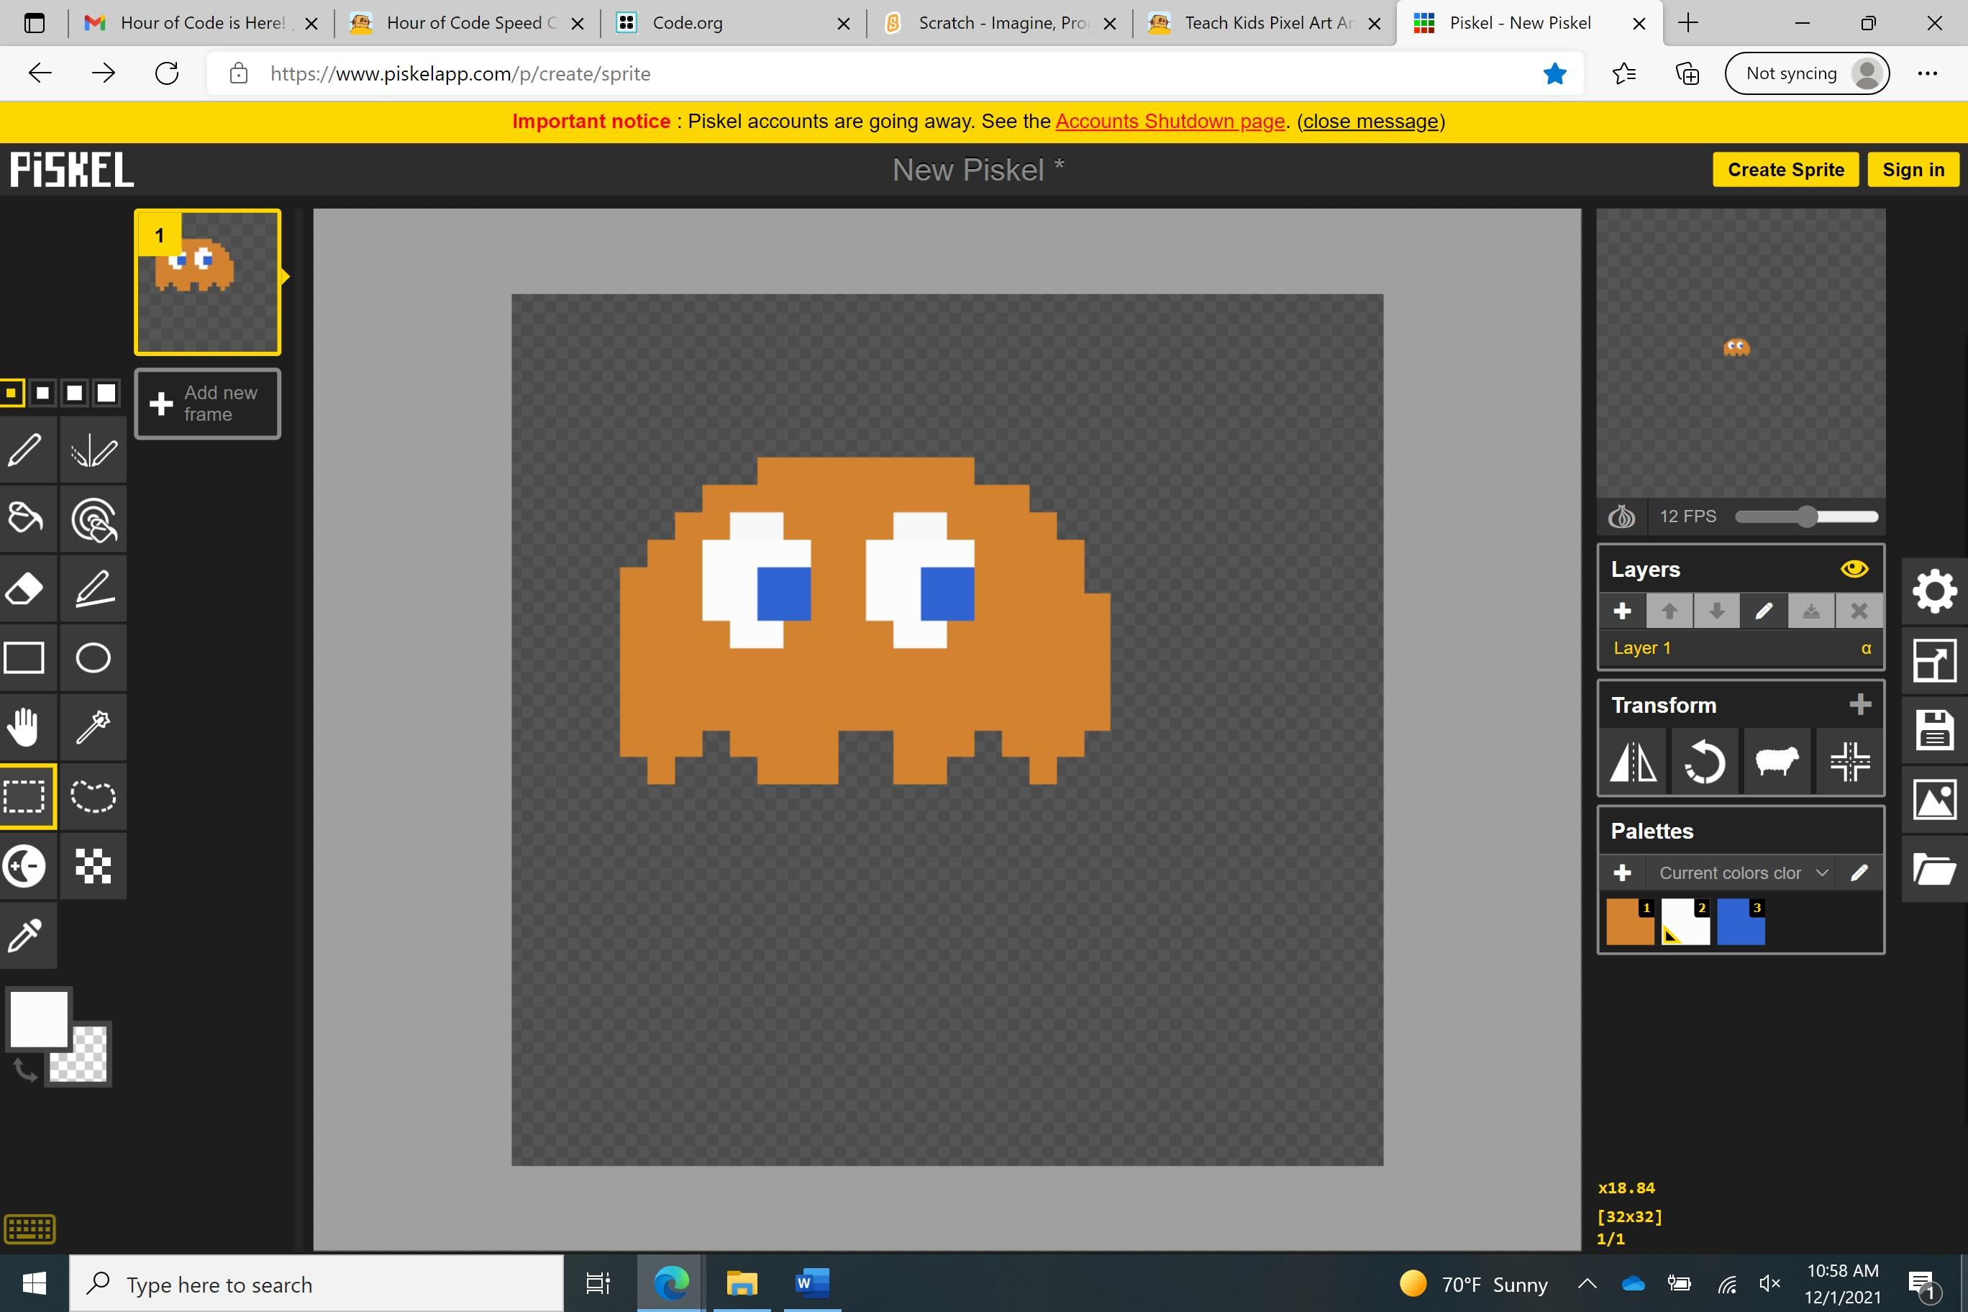The width and height of the screenshot is (1968, 1312).
Task: Edit layer name pencil button
Action: tap(1764, 611)
